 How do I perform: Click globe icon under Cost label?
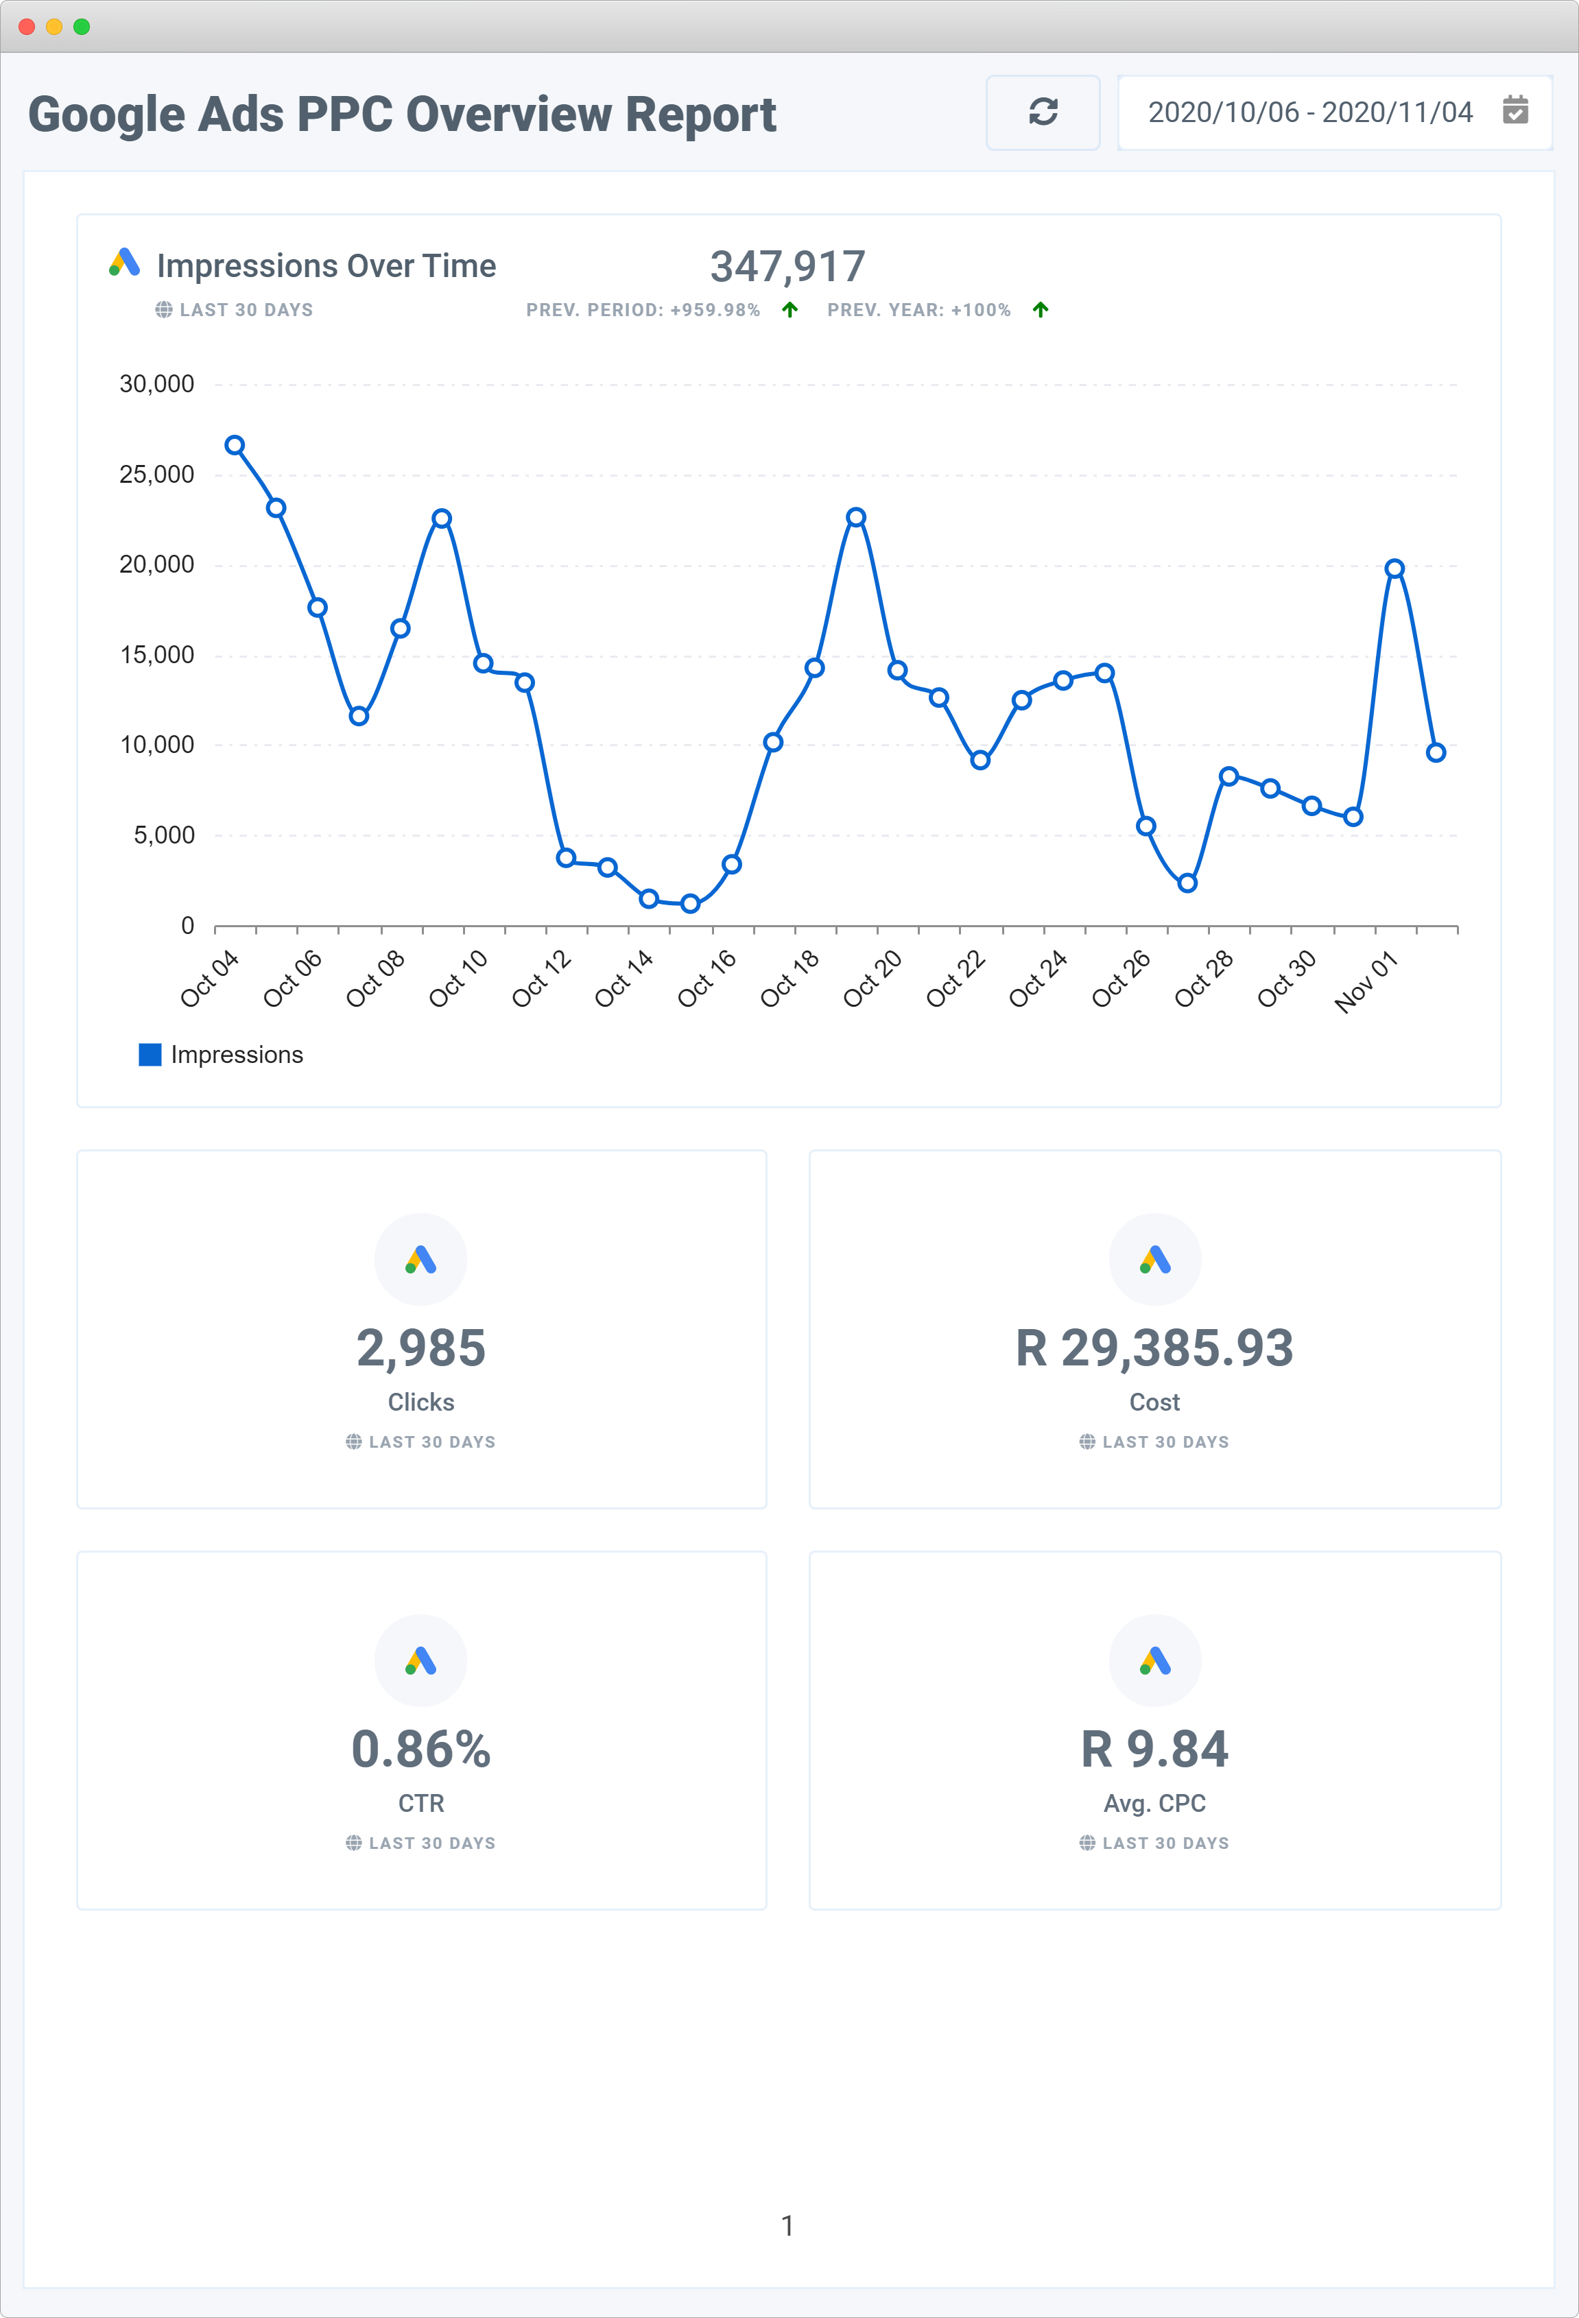pyautogui.click(x=1087, y=1442)
